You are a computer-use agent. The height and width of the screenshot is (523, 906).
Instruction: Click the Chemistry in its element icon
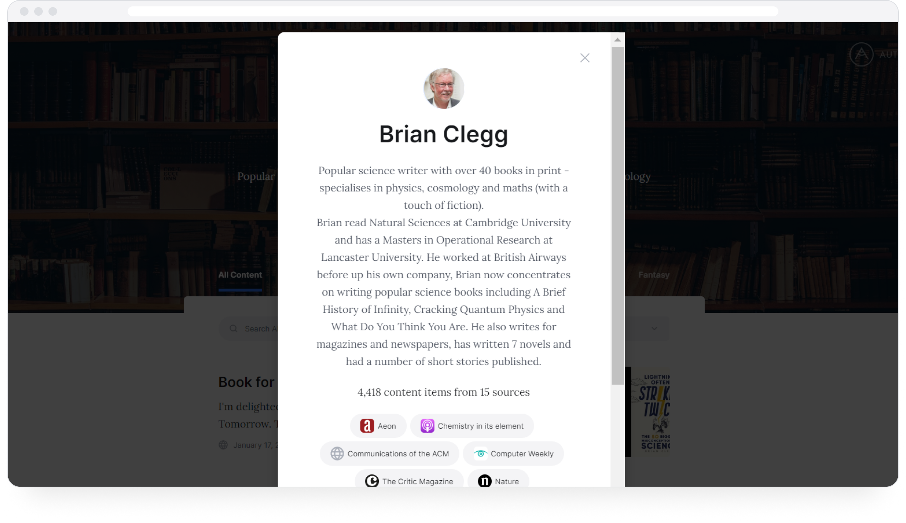(428, 426)
